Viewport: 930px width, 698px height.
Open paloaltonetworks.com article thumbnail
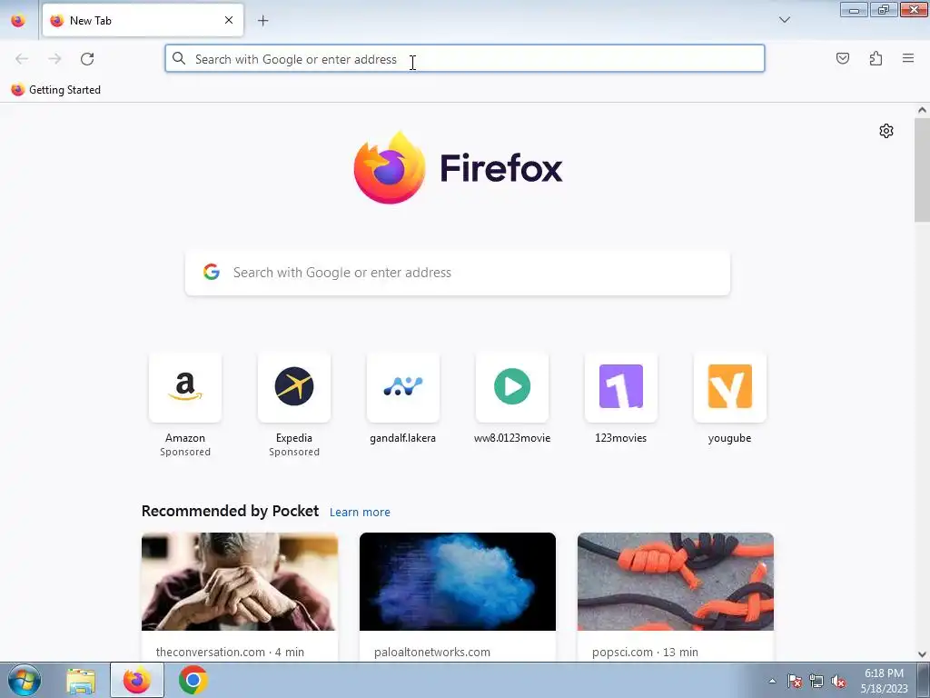point(458,581)
